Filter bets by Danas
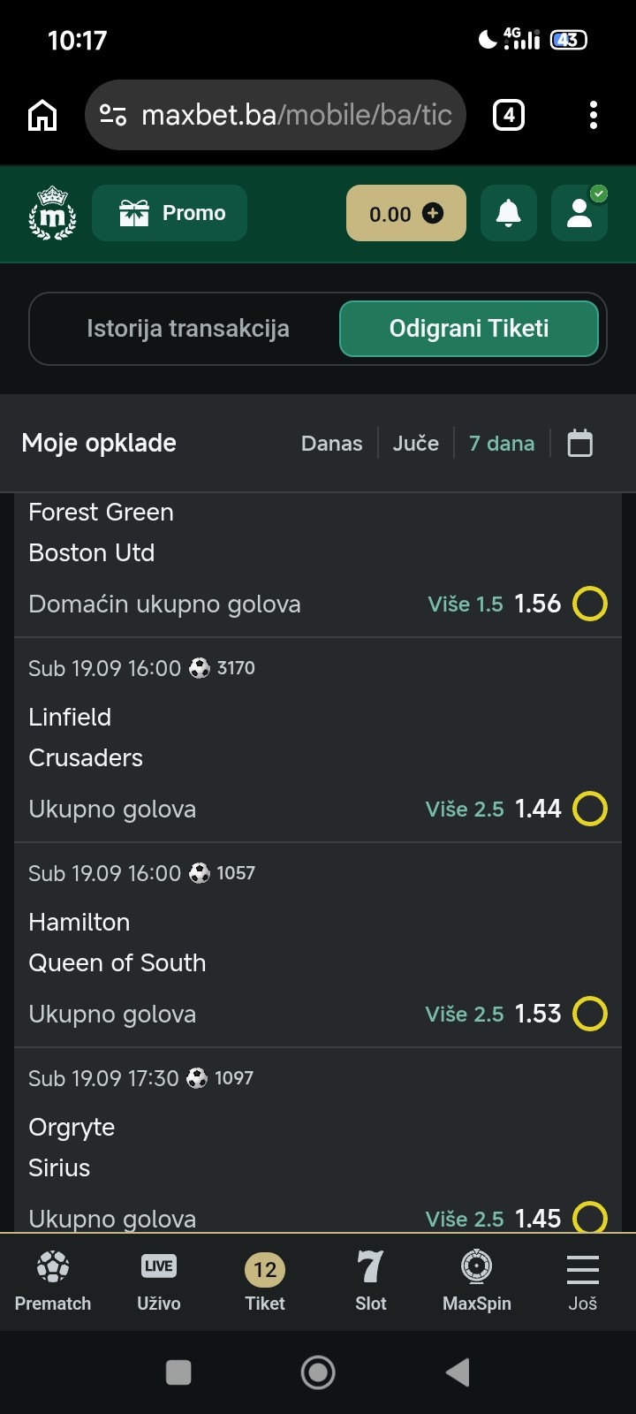 point(332,443)
